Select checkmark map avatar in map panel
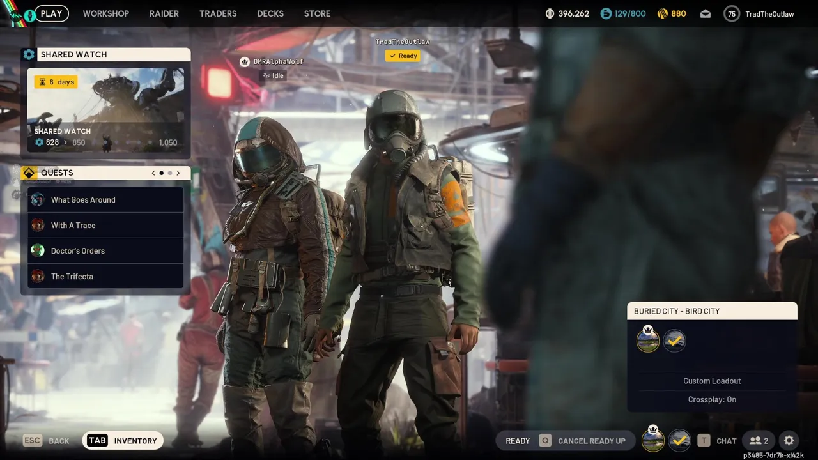Image resolution: width=818 pixels, height=460 pixels. 674,341
